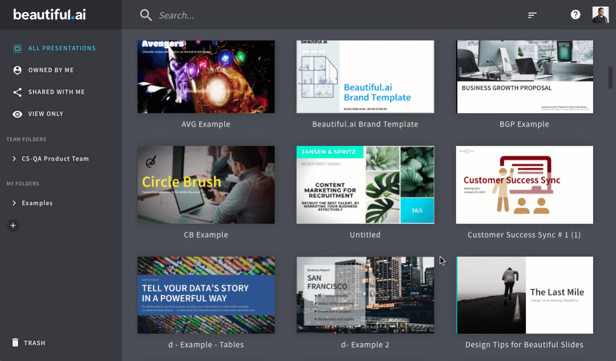
Task: Click the d- Example 2 title
Action: [x=365, y=345]
